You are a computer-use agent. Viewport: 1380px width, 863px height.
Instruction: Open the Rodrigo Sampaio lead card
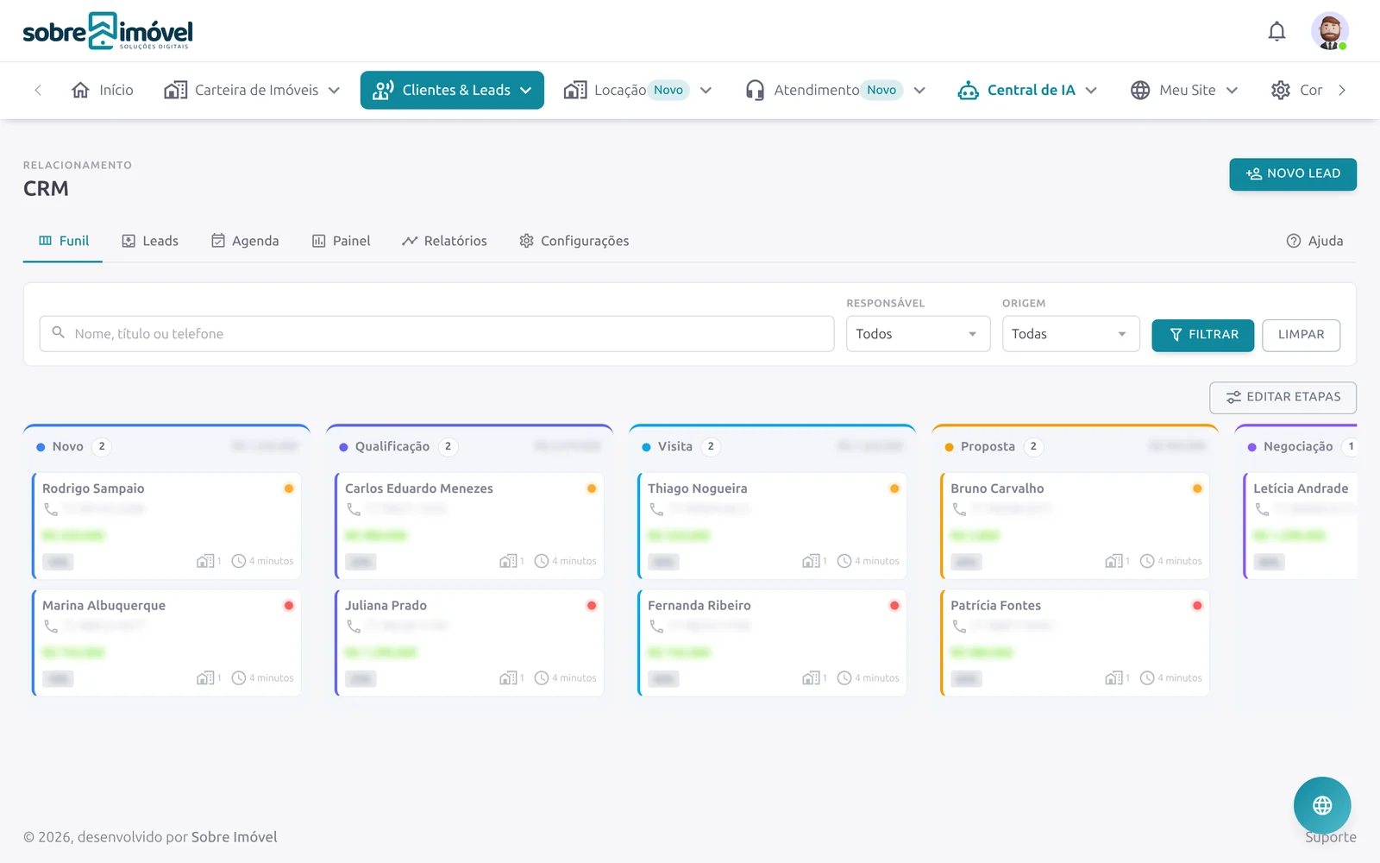(166, 526)
